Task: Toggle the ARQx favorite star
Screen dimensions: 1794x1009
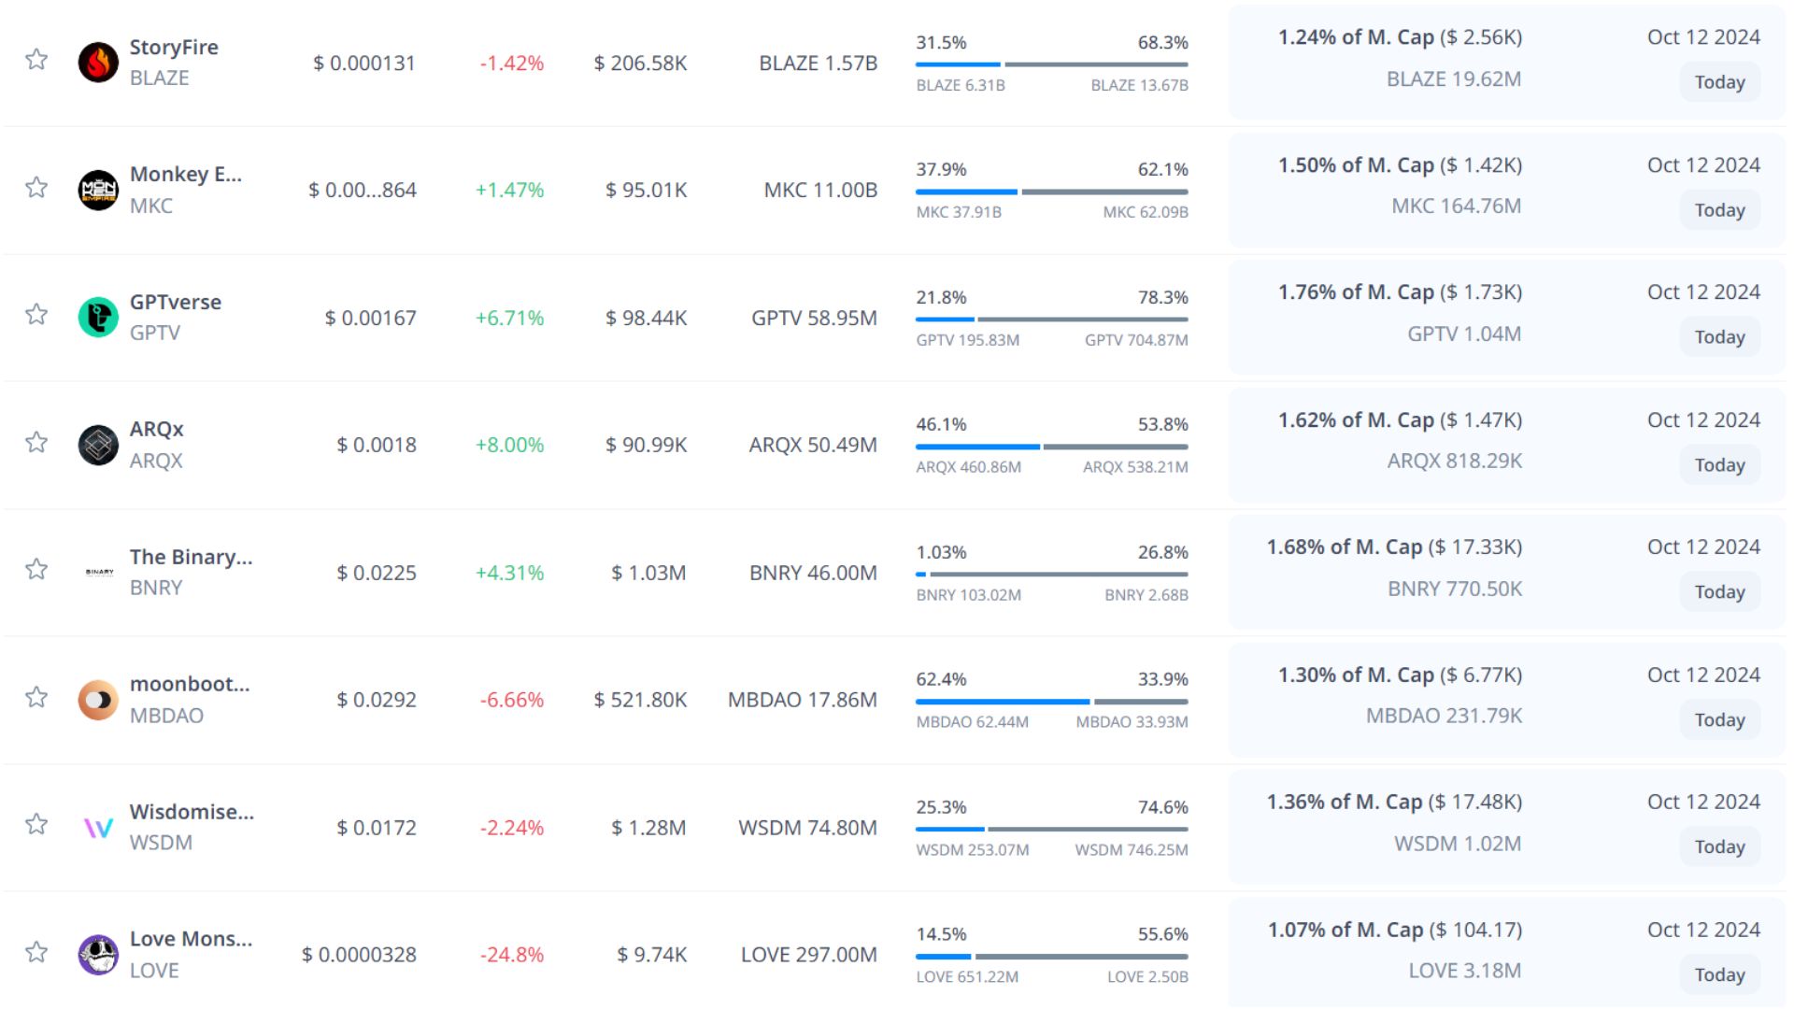Action: [36, 442]
